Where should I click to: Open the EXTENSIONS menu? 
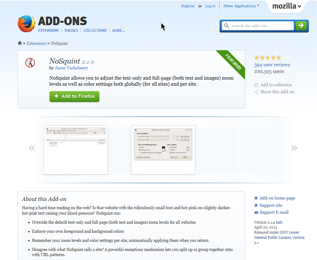[48, 31]
